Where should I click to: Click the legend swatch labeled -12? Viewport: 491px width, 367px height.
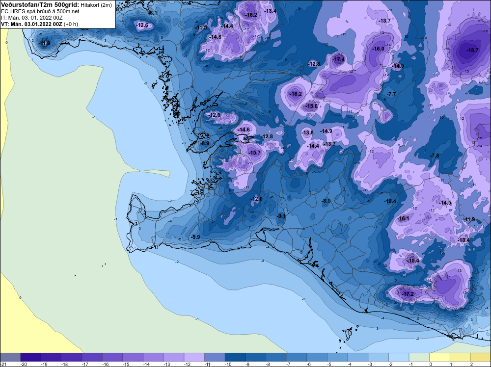(194, 357)
